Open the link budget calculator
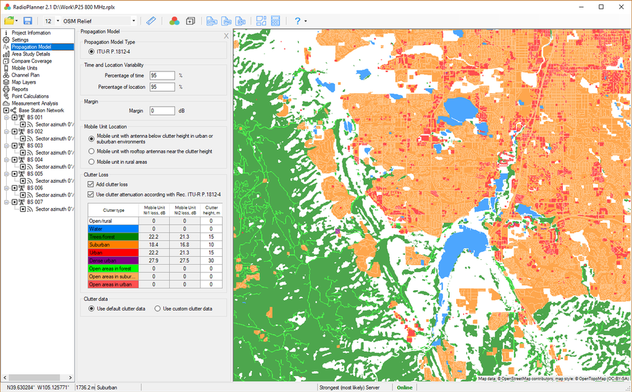The height and width of the screenshot is (392, 632). point(275,20)
